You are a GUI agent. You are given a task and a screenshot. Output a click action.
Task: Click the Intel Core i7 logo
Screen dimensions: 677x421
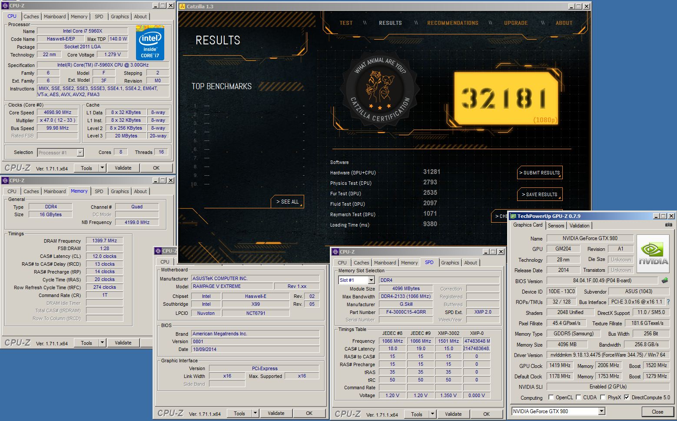[x=150, y=43]
